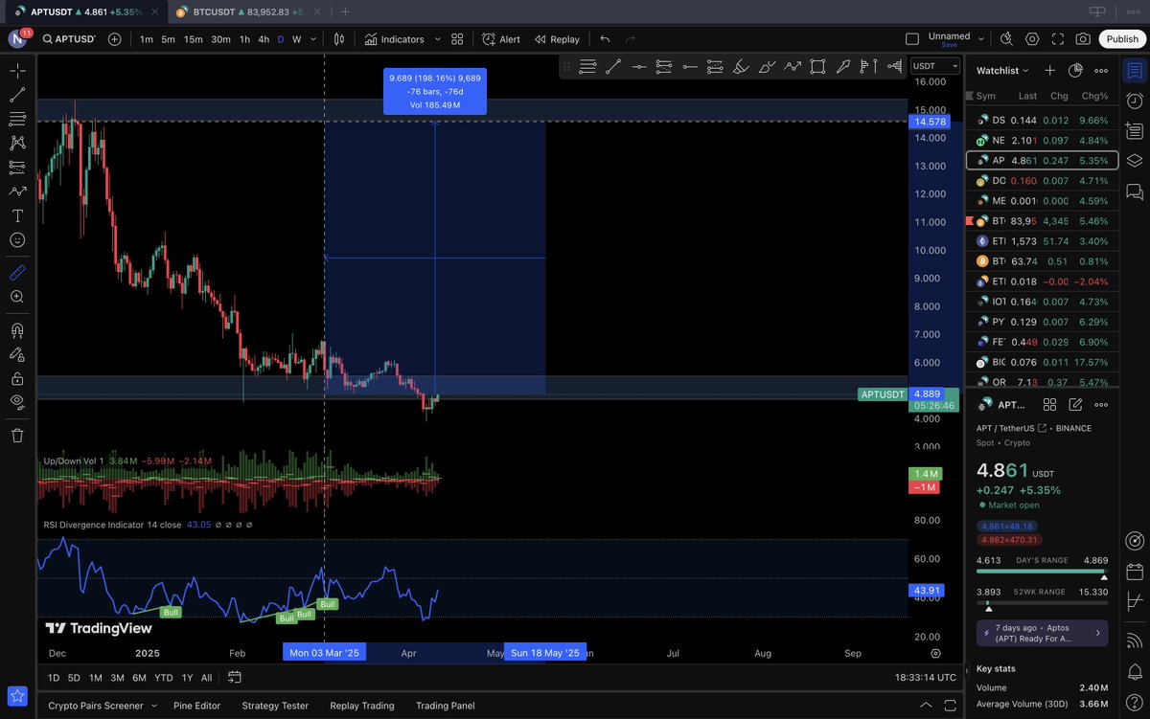Select the ETH 1,573 row in watchlist
The width and height of the screenshot is (1150, 719).
(x=1042, y=240)
